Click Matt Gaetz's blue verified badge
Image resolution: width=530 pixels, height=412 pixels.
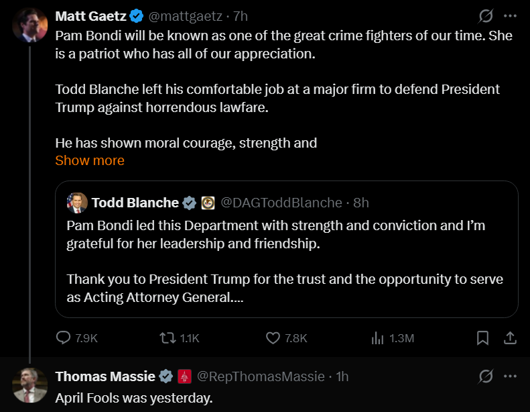pos(136,15)
